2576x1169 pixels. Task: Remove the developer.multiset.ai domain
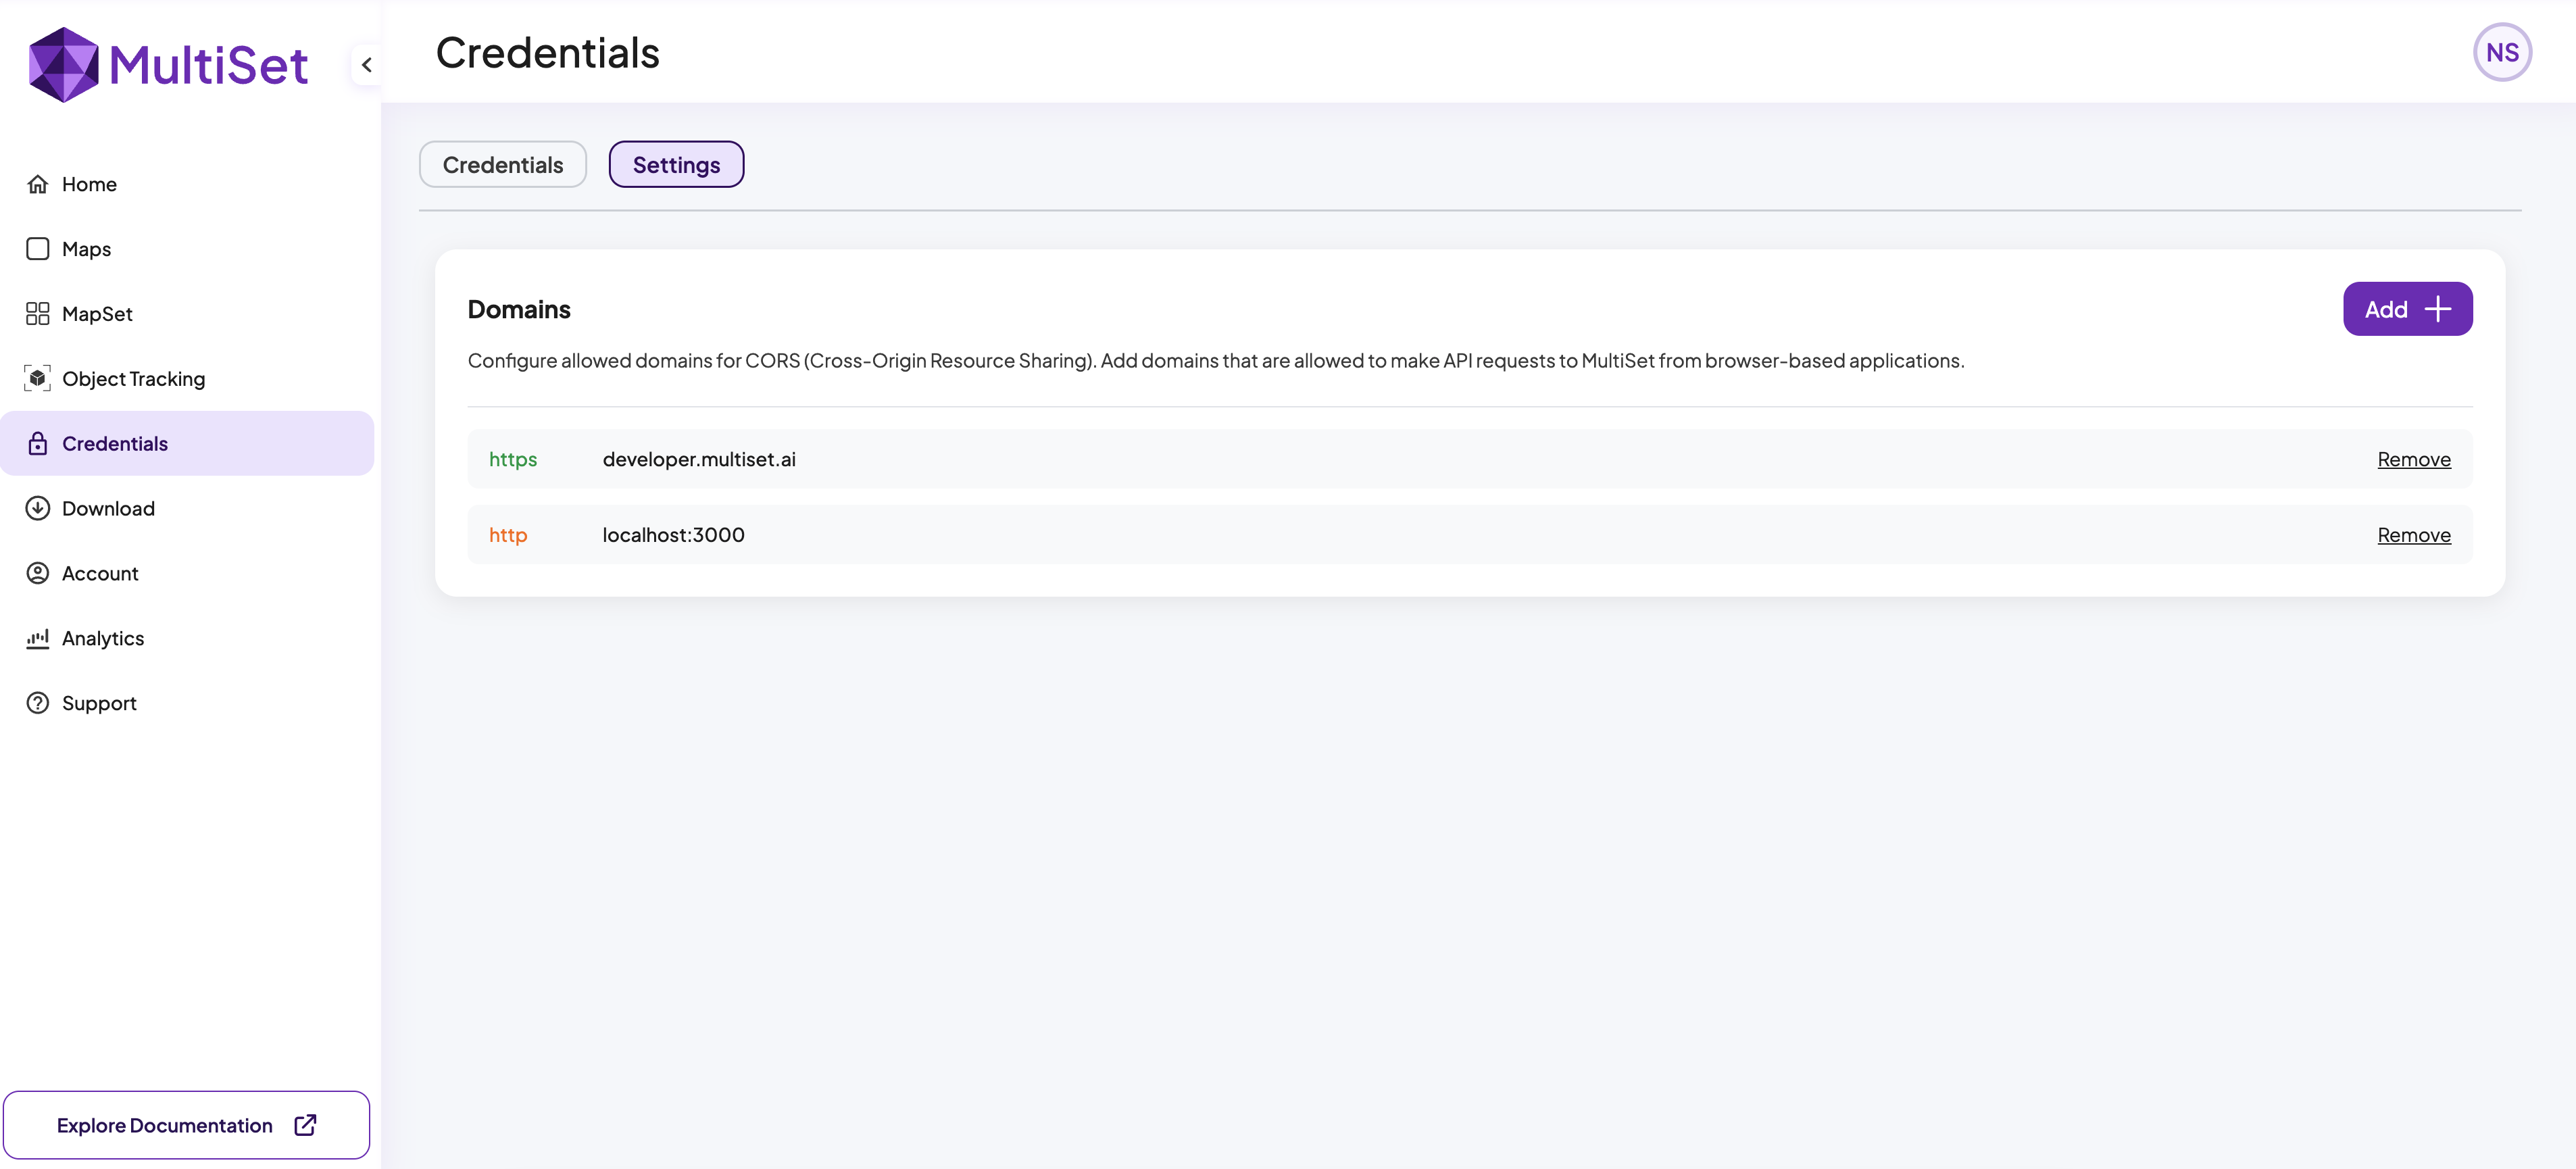(2413, 459)
